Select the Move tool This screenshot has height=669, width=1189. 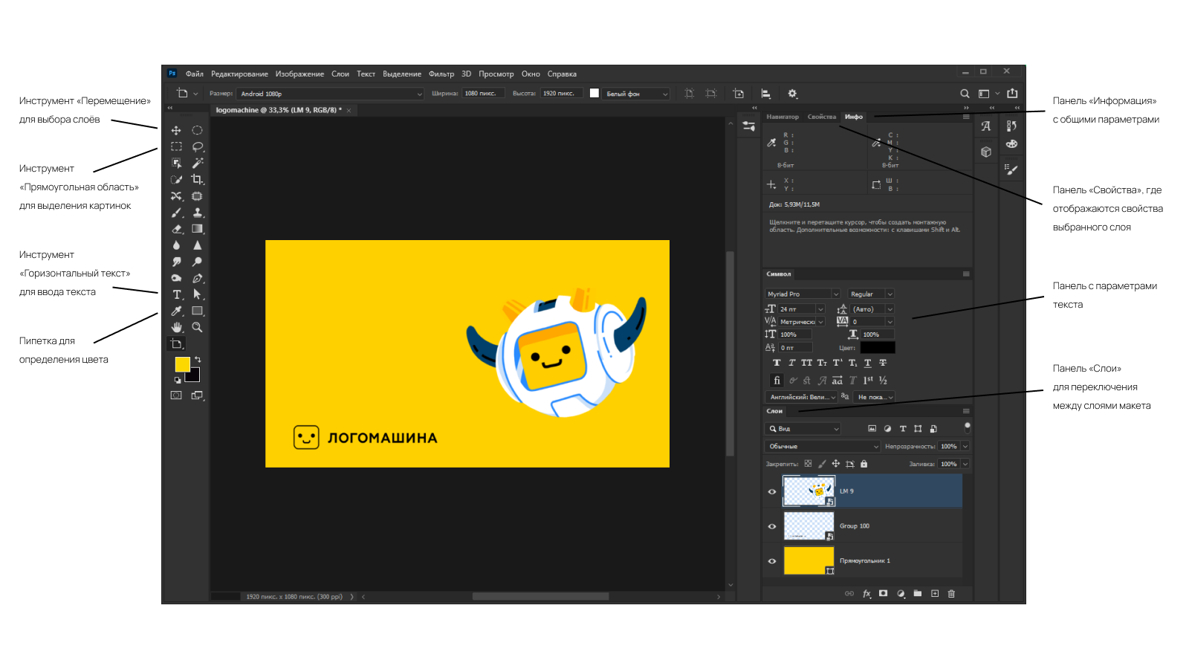[x=176, y=131]
